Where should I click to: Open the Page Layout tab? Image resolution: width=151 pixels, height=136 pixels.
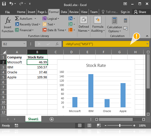tap(42, 12)
